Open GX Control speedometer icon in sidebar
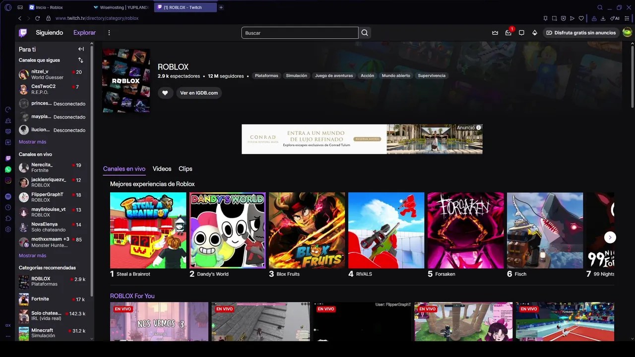Screen dimensions: 635x357 [8, 110]
